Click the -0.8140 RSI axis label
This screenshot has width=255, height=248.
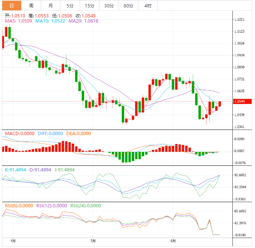pos(240,235)
